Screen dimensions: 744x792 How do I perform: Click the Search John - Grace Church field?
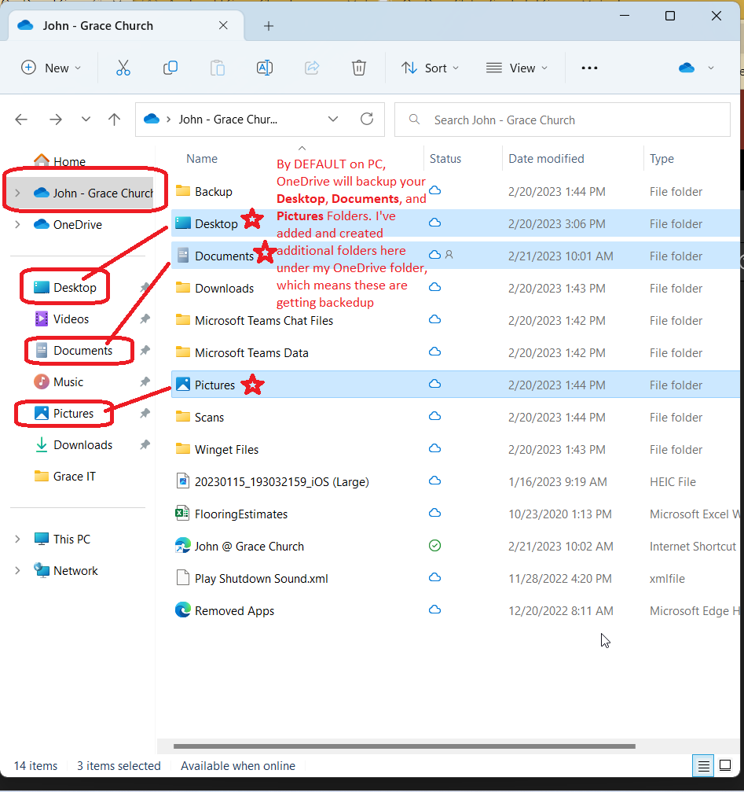point(562,120)
